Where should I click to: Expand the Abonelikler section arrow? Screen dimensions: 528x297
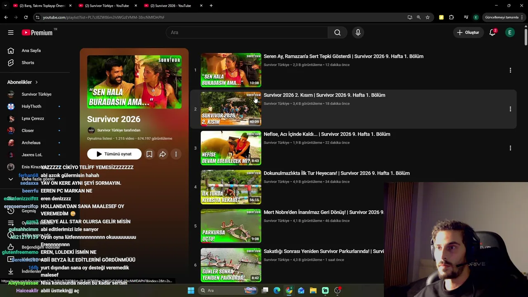pyautogui.click(x=36, y=82)
